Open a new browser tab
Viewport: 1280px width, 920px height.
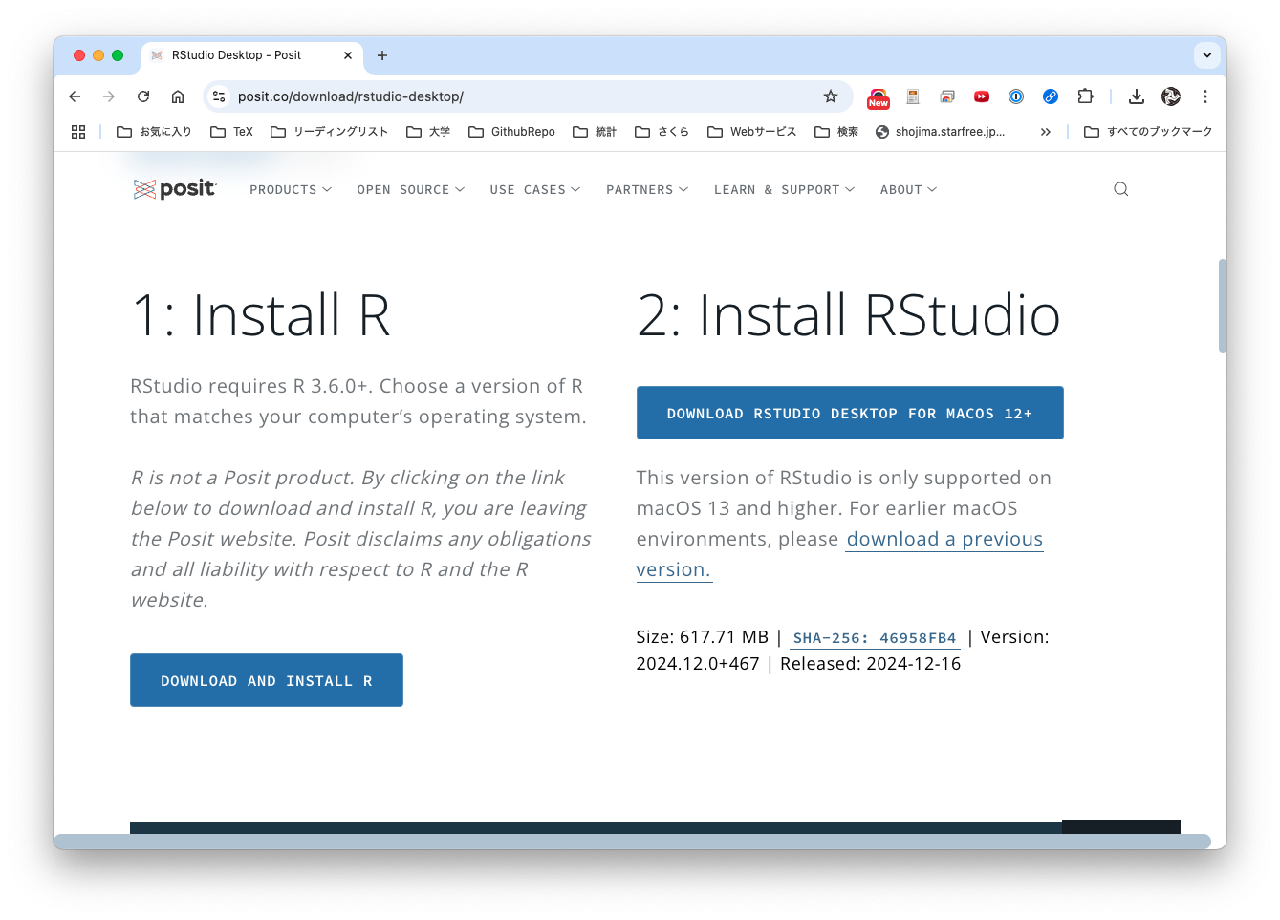tap(382, 55)
